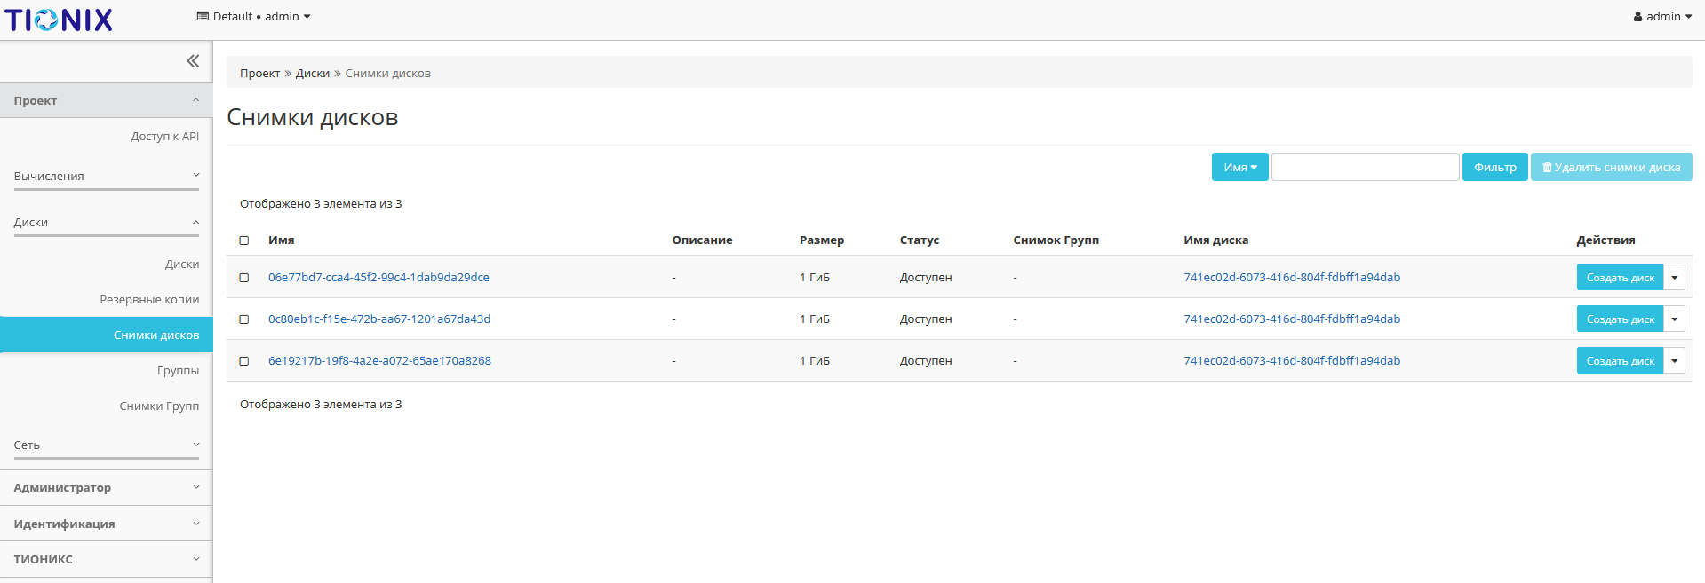Click into the filter text field
The height and width of the screenshot is (583, 1705).
pyautogui.click(x=1365, y=167)
